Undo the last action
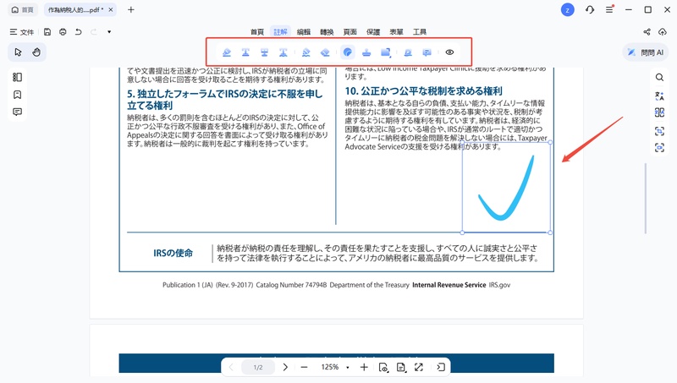677x383 pixels. tap(78, 32)
